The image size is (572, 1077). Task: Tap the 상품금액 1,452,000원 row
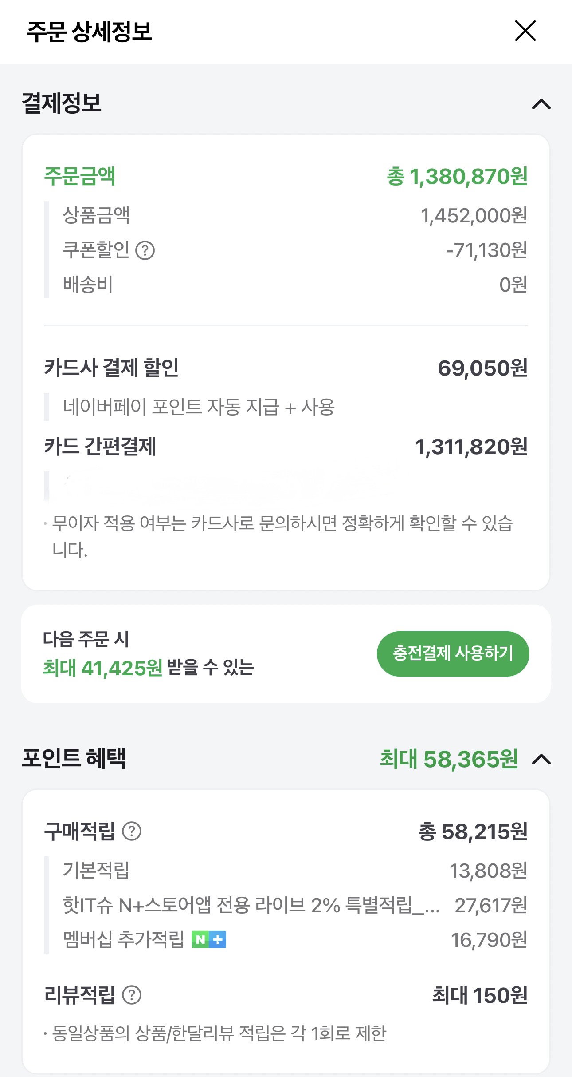coord(294,215)
